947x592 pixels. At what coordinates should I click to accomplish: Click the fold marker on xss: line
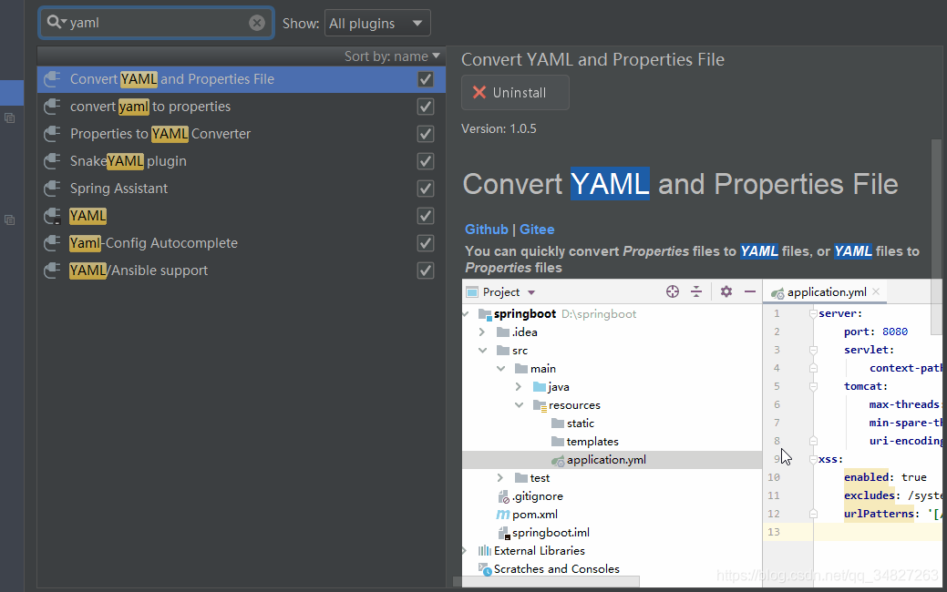[x=814, y=459]
